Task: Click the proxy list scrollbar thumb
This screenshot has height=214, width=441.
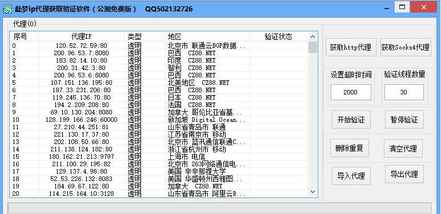Action: [312, 47]
